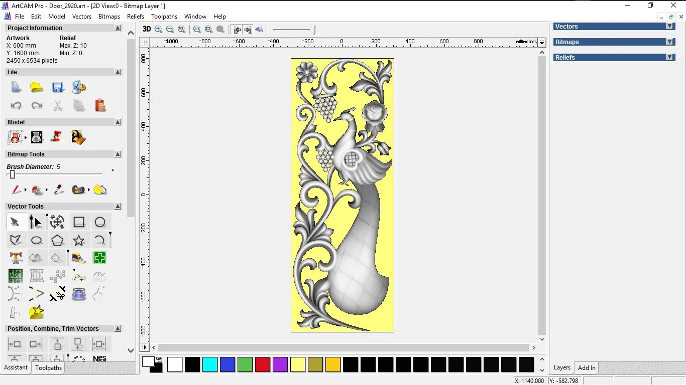
Task: Switch to the Toolpaths tab
Action: tap(48, 368)
